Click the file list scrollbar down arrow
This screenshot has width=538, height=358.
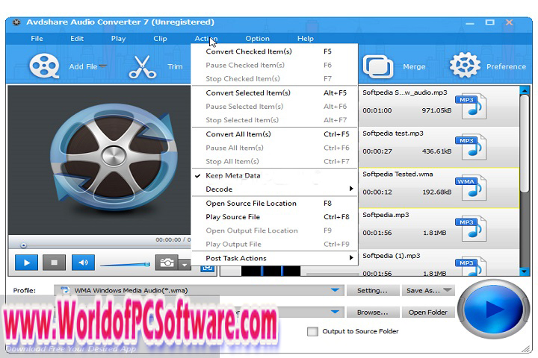point(525,271)
